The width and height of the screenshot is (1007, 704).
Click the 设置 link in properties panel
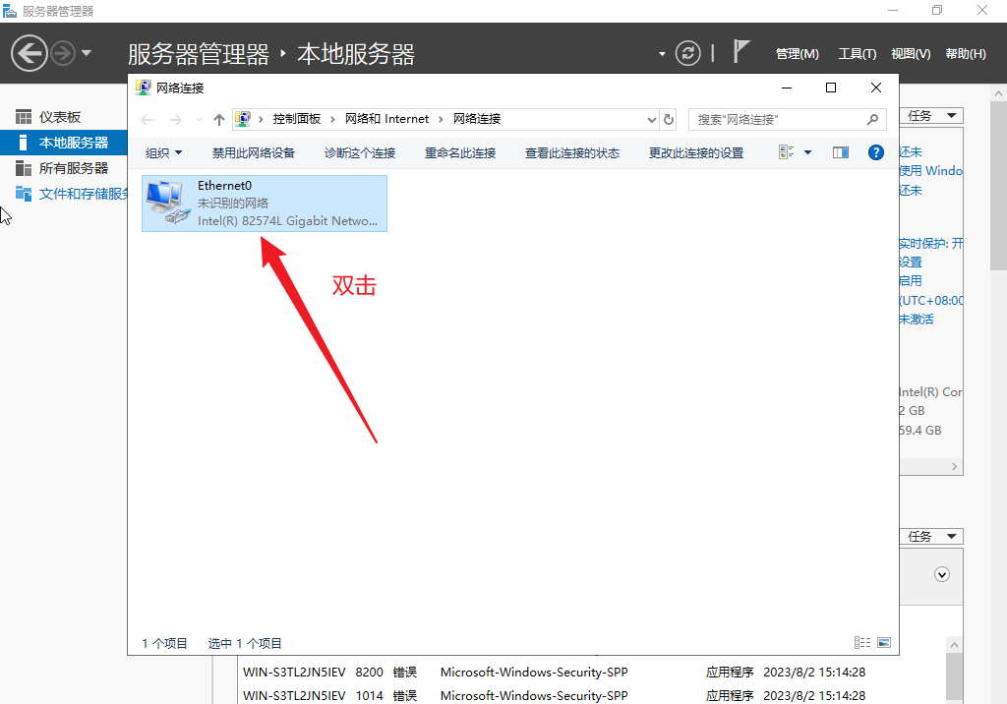click(911, 263)
